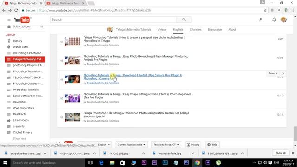
Task: Close the downloads bar
Action: [293, 153]
